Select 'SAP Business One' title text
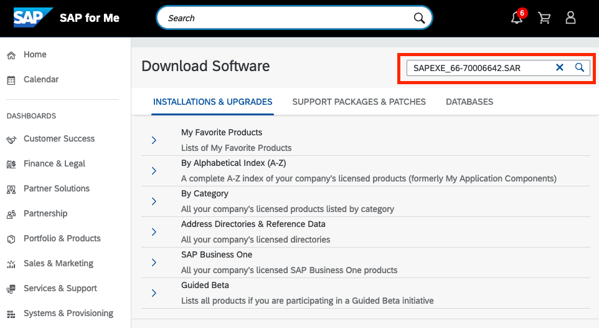The height and width of the screenshot is (328, 599). coord(217,255)
